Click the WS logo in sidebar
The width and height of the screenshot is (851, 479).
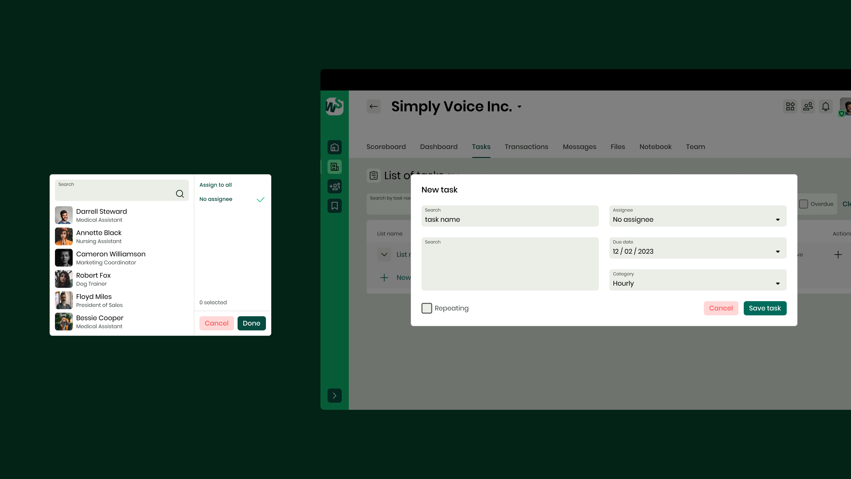pos(334,106)
